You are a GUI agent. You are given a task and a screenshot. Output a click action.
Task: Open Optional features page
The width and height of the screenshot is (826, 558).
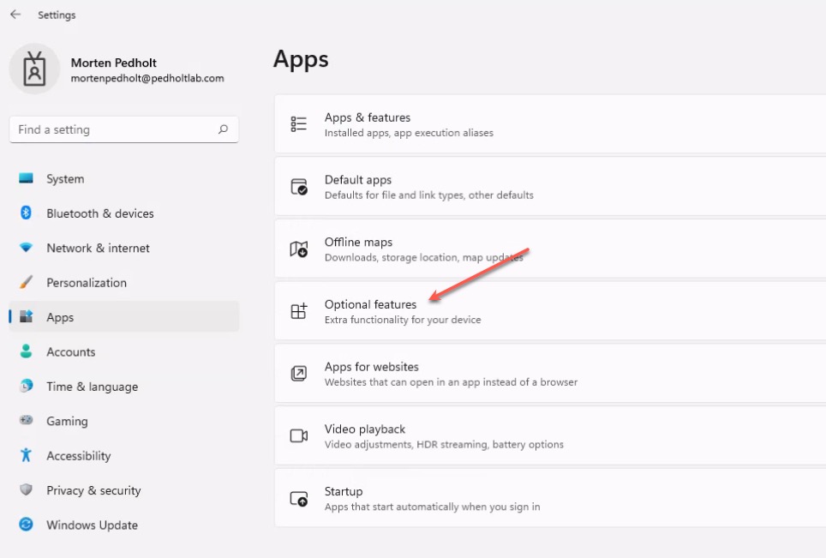tap(550, 311)
